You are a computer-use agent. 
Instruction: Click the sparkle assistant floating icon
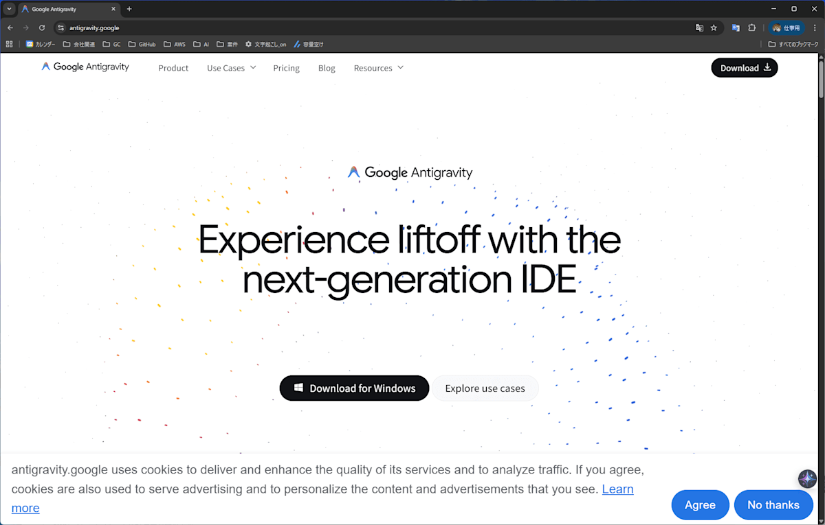pos(807,479)
